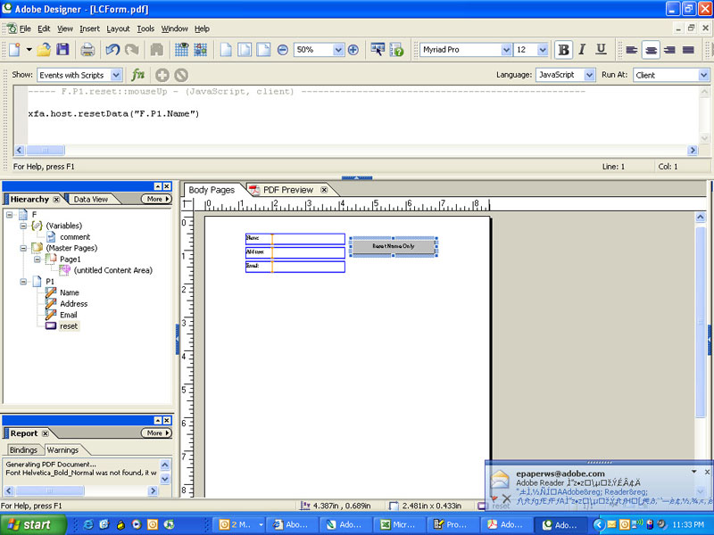Toggle Underline formatting
714x535 pixels.
(x=601, y=50)
